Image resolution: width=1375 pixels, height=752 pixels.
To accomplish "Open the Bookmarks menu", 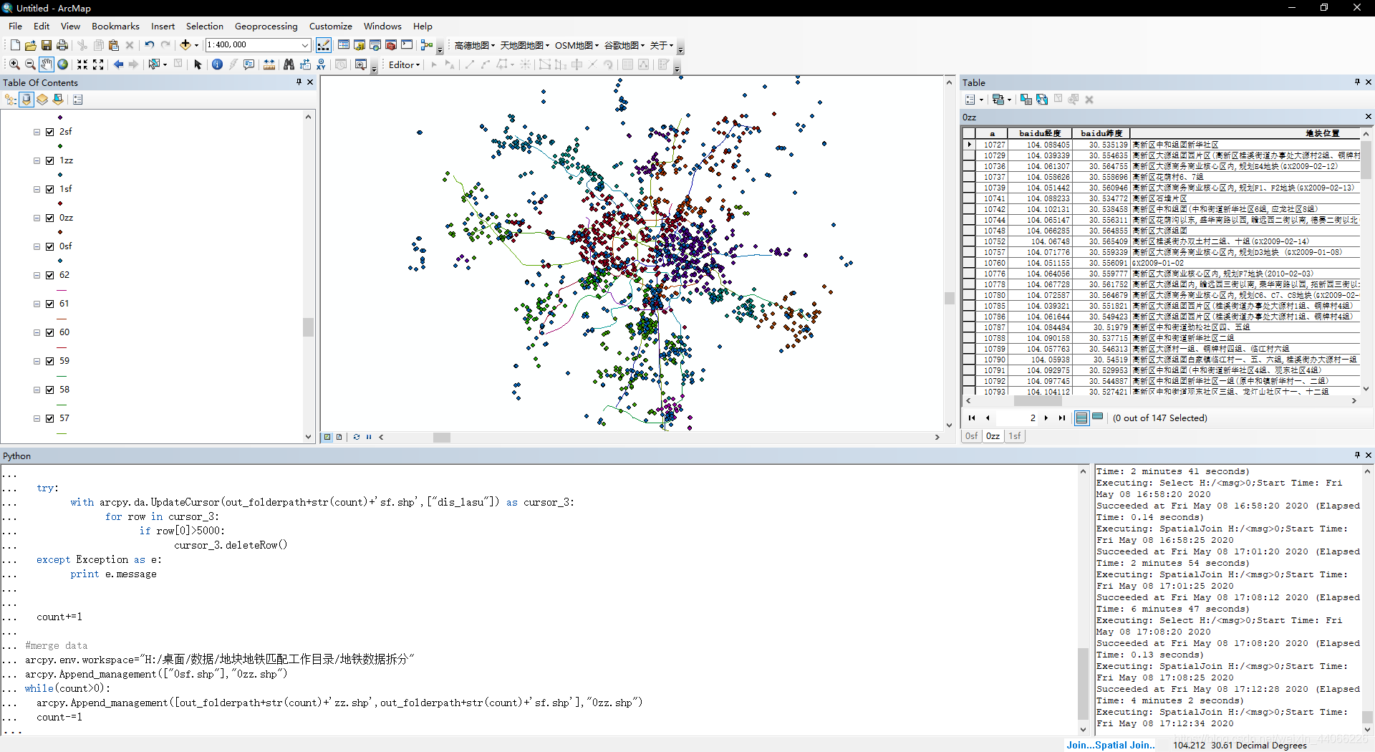I will [x=115, y=26].
